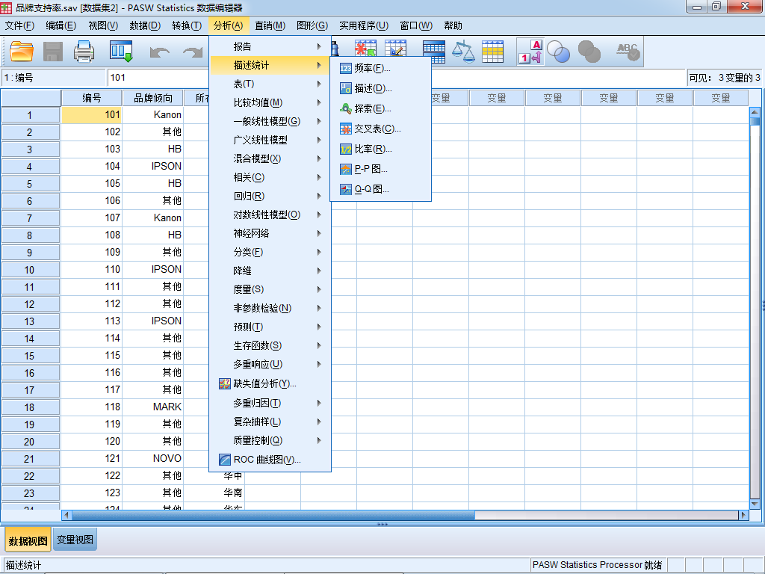This screenshot has height=574, width=765.
Task: Click the show all variables grey circles icon
Action: [589, 52]
